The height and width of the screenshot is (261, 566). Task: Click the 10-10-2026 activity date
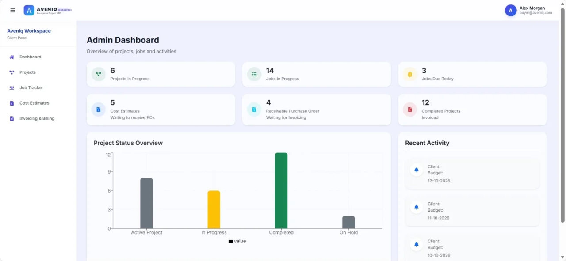pos(439,256)
